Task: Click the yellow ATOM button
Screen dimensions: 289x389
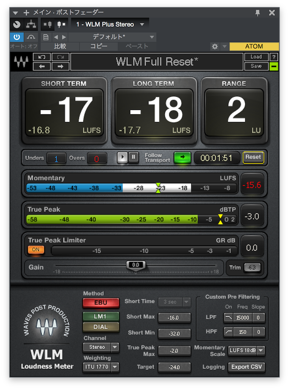Action: (254, 46)
